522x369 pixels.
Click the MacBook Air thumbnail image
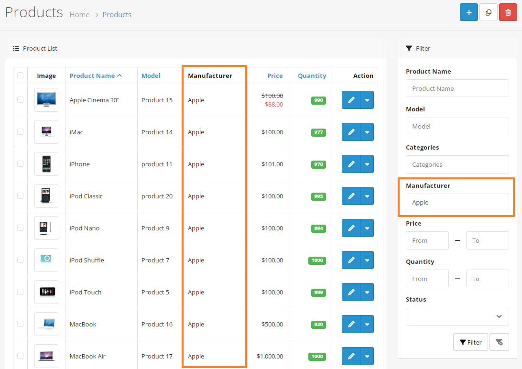pyautogui.click(x=46, y=356)
